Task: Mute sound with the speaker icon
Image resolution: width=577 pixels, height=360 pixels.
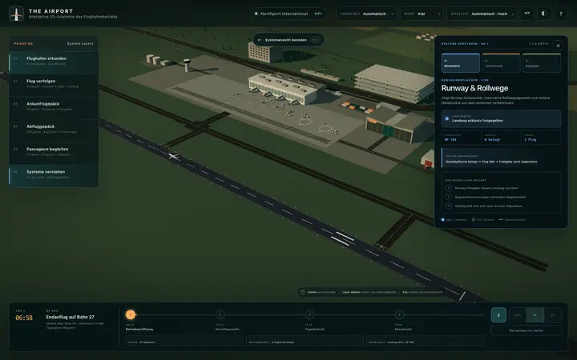Action: [x=527, y=14]
